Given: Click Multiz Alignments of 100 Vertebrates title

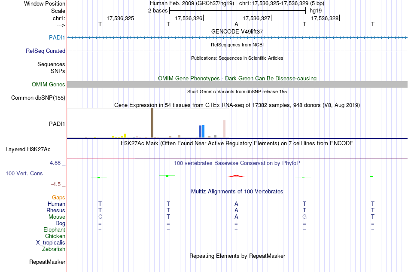Looking at the screenshot, I should pyautogui.click(x=237, y=192).
